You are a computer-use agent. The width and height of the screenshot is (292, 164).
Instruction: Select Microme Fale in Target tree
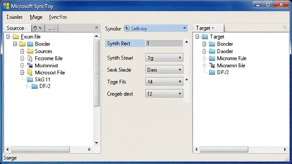(x=232, y=58)
